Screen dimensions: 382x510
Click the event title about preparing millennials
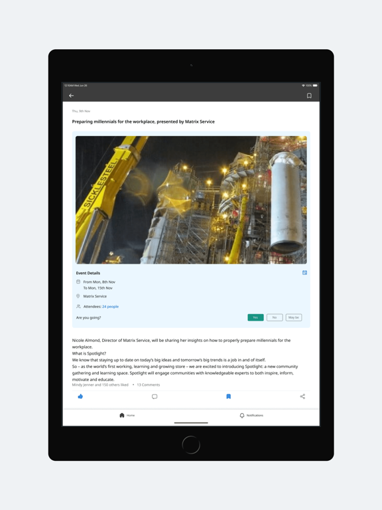pos(143,122)
